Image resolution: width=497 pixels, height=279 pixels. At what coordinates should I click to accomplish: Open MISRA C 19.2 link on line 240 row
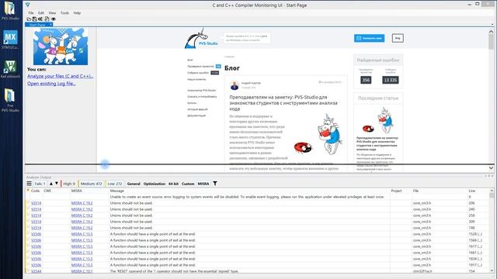[82, 209]
